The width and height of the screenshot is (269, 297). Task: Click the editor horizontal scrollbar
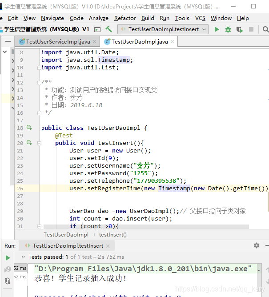(146, 227)
